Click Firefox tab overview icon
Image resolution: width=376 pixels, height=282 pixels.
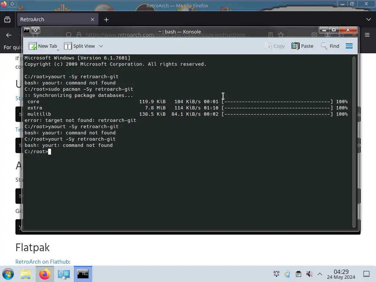coord(7,19)
